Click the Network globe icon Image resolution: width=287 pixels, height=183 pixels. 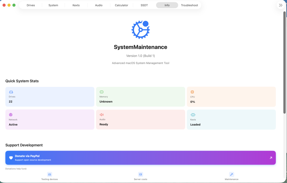coord(11,115)
